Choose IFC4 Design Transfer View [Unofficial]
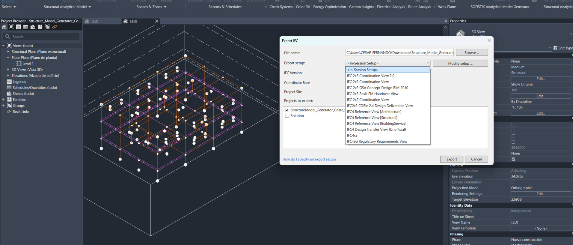The height and width of the screenshot is (245, 573). click(388, 130)
